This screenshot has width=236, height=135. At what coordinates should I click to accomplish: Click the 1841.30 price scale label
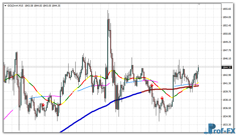(227, 83)
